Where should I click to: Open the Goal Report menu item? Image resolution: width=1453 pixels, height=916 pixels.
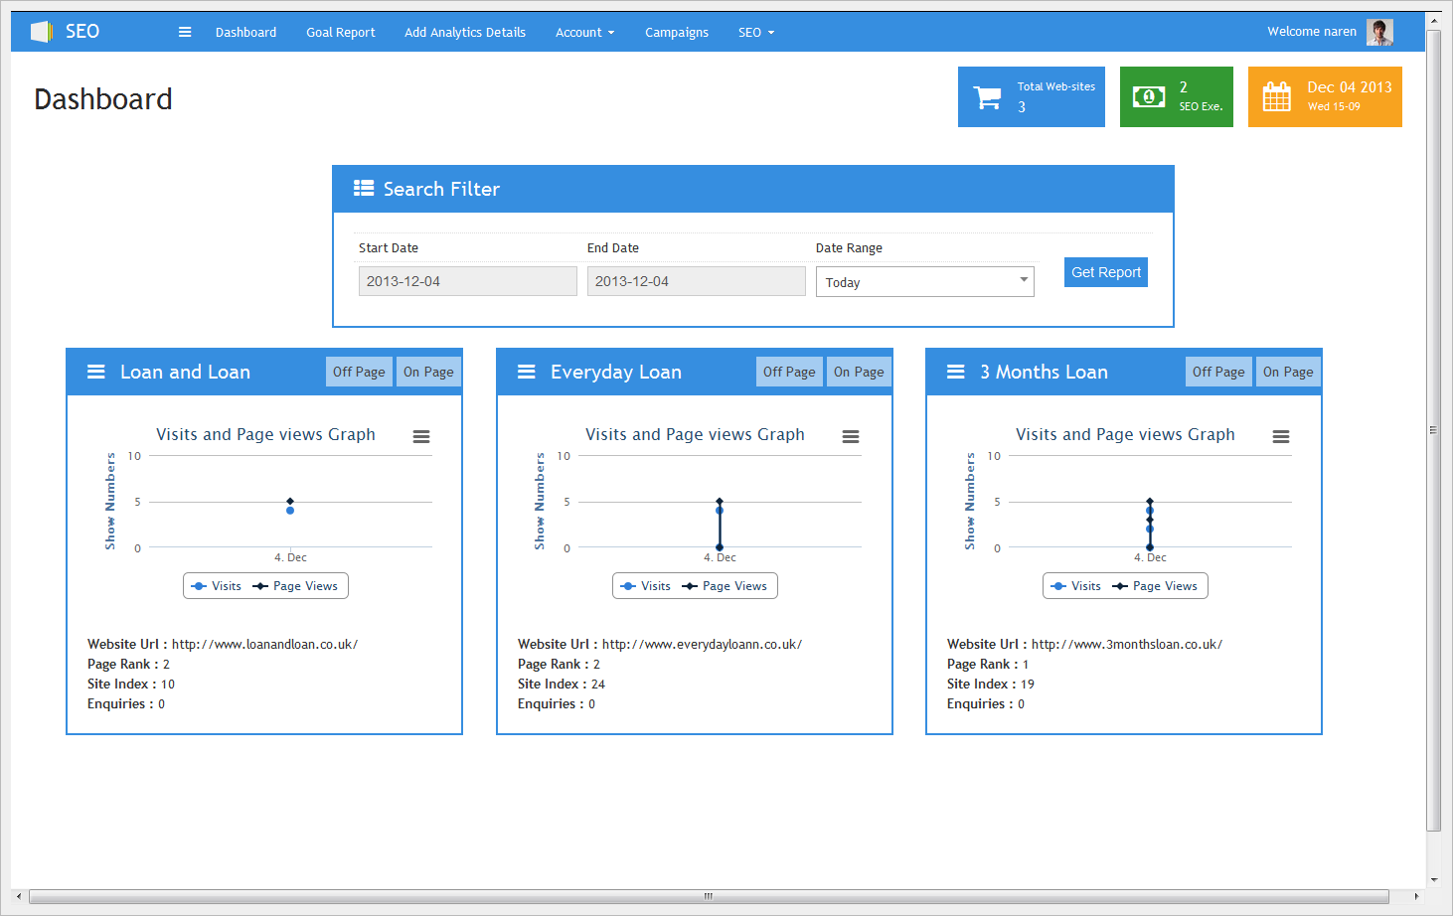341,33
